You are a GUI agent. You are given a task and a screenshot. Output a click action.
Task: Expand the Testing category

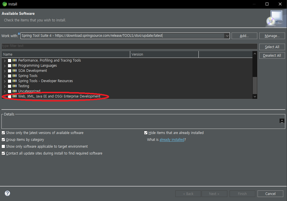[x=5, y=86]
